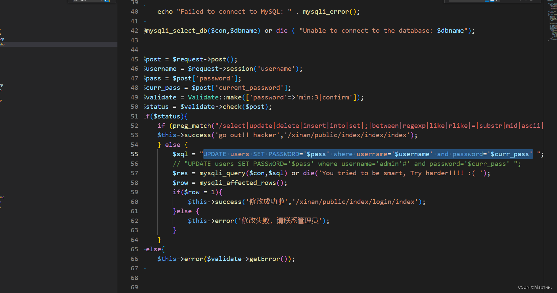Click line number 42 in the gutter
The width and height of the screenshot is (557, 293).
(x=134, y=31)
